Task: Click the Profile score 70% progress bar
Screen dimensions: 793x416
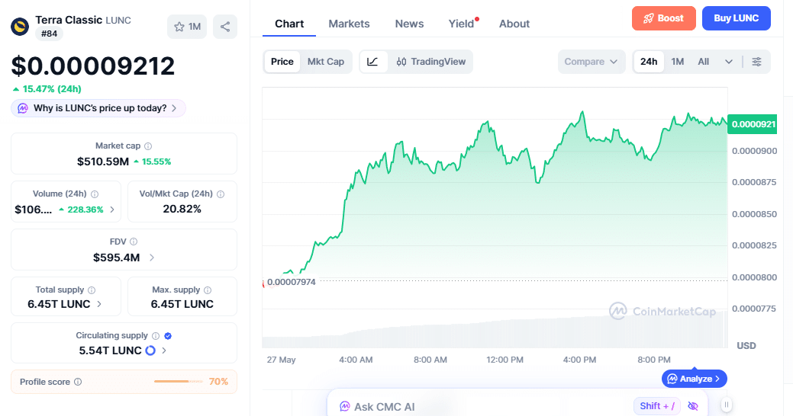Action: click(x=178, y=382)
